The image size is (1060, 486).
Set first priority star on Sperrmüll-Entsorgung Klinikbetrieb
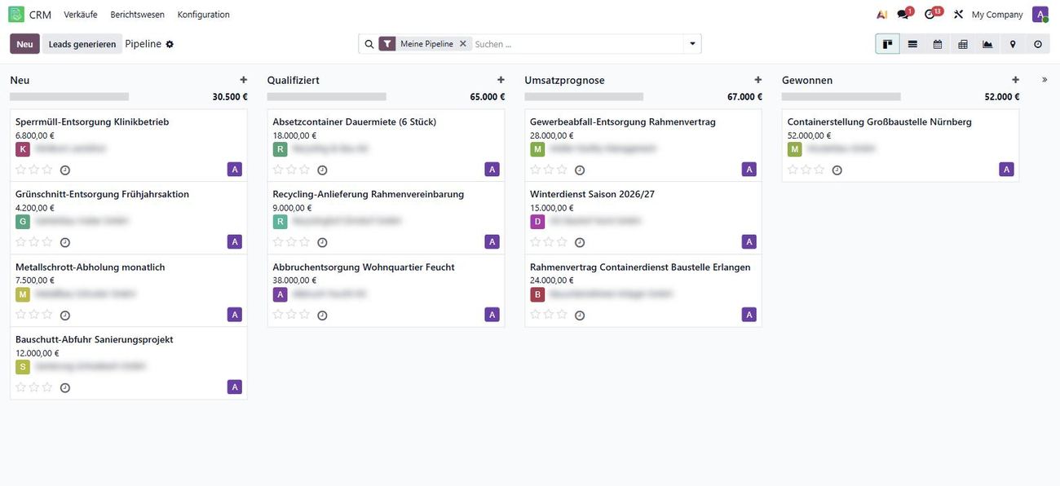[x=21, y=170]
